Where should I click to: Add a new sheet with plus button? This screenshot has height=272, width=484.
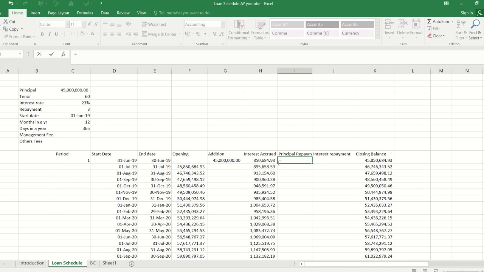coord(132,264)
